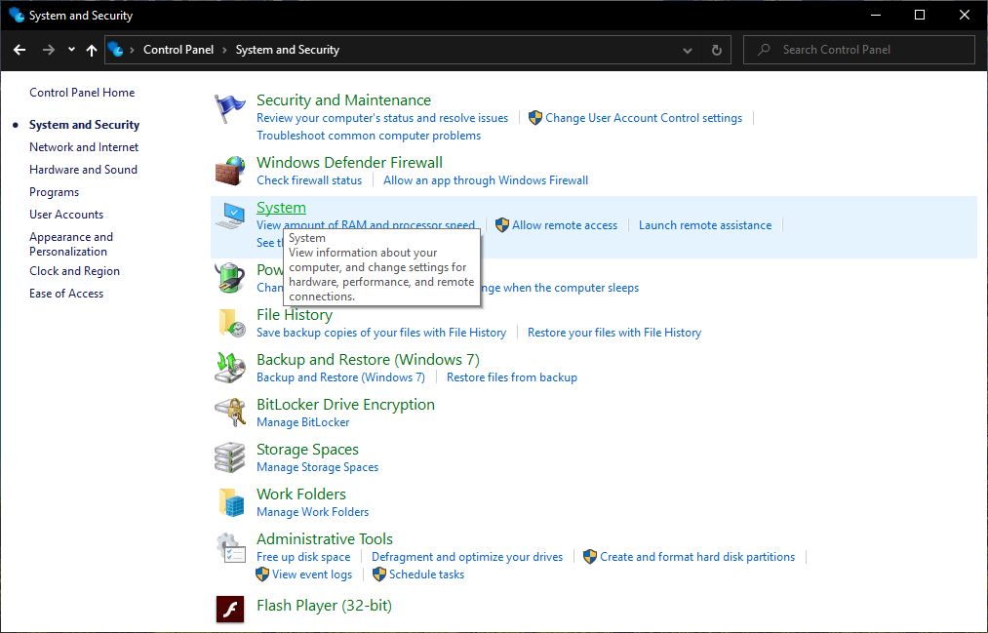Click Allow an app through Windows Firewall

tap(486, 180)
